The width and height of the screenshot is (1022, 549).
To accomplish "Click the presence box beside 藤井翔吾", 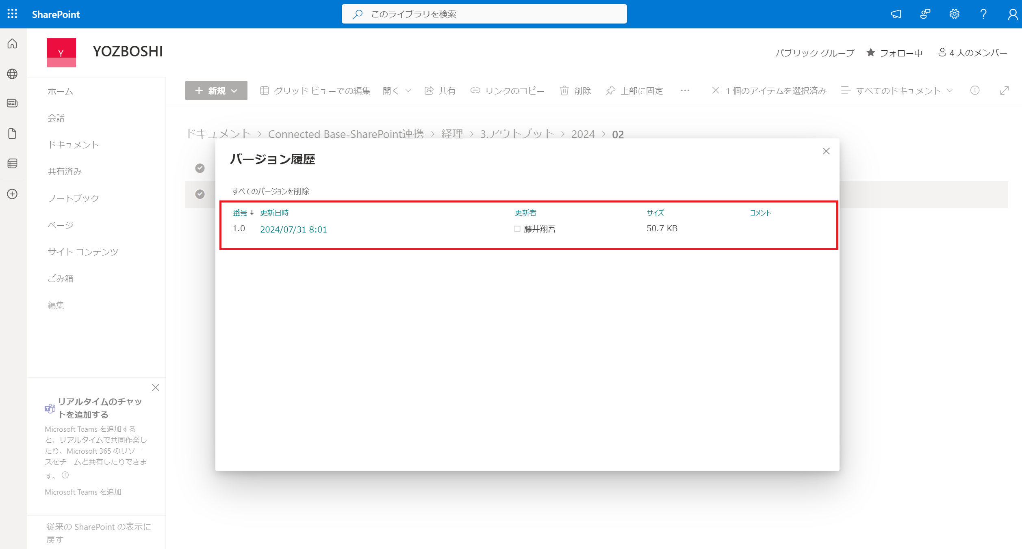I will click(x=517, y=229).
